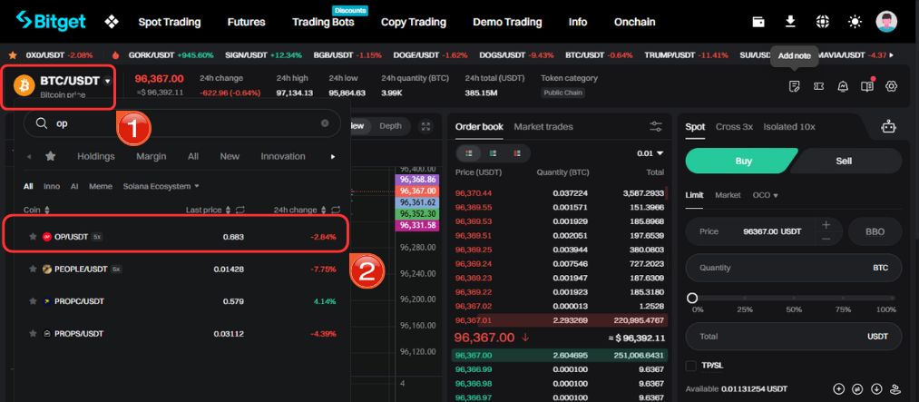
Task: Click the favorites star in ticker bar
Action: tap(13, 55)
